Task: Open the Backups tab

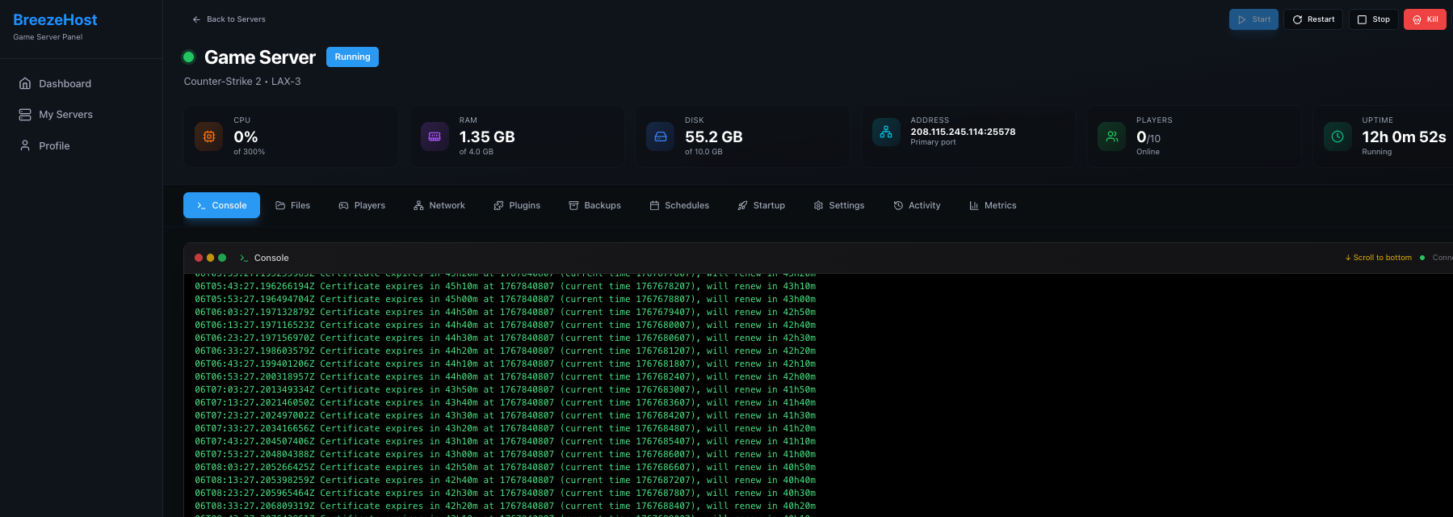Action: coord(594,205)
